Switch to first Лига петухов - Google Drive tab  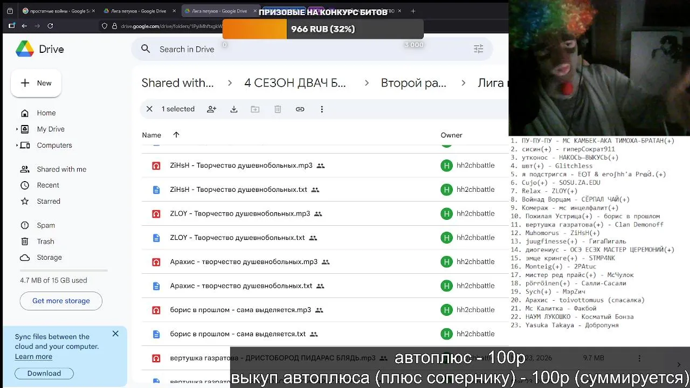coord(139,11)
